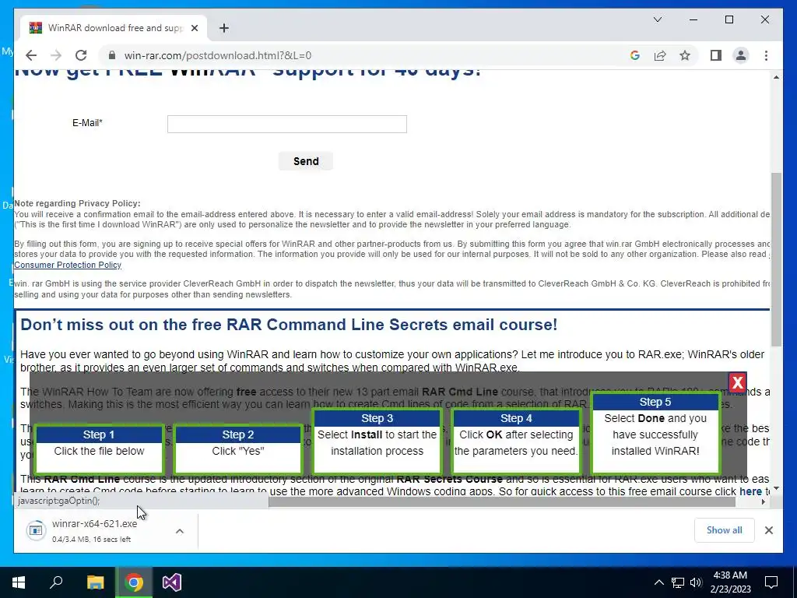797x598 pixels.
Task: Open the Chrome profile avatar
Action: (x=741, y=55)
